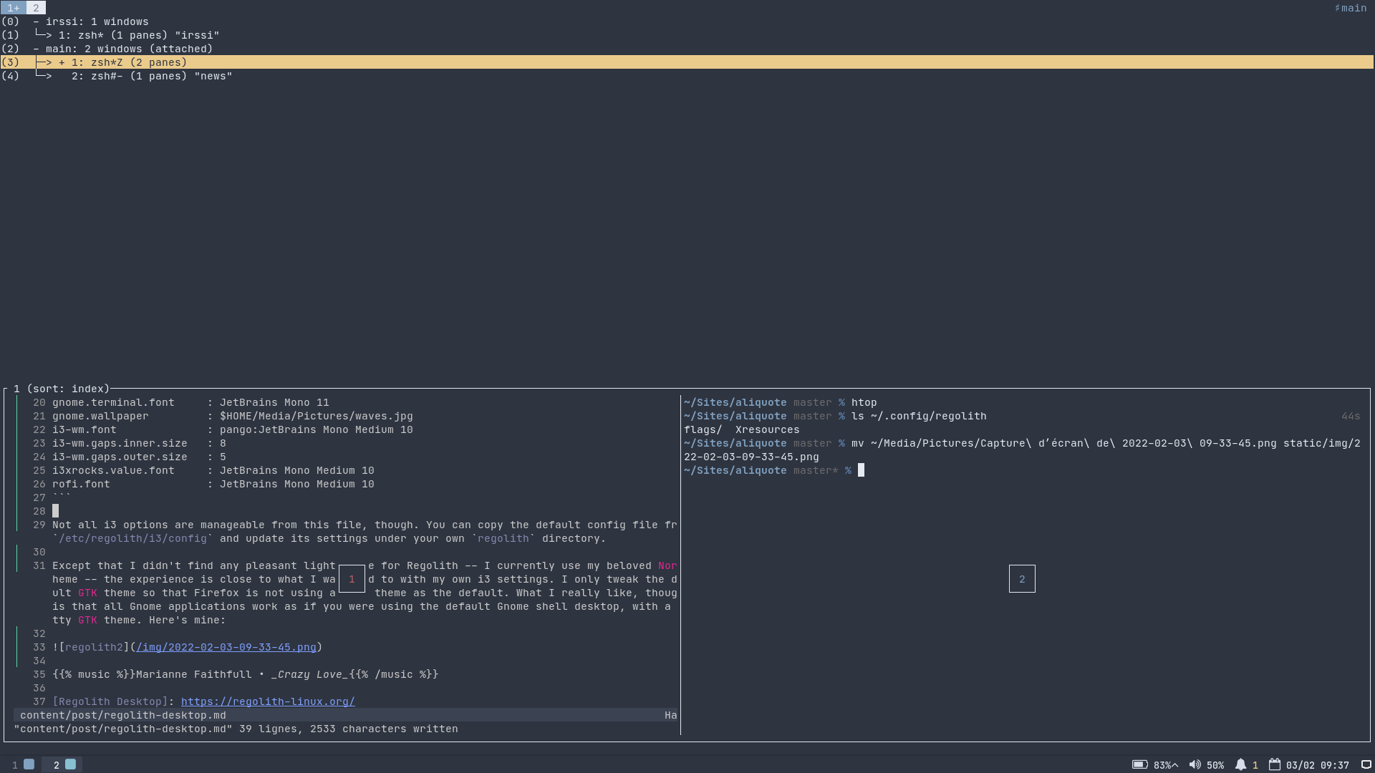Click the battery icon in the status bar
Screen dimensions: 1375x773
[x=1139, y=764]
